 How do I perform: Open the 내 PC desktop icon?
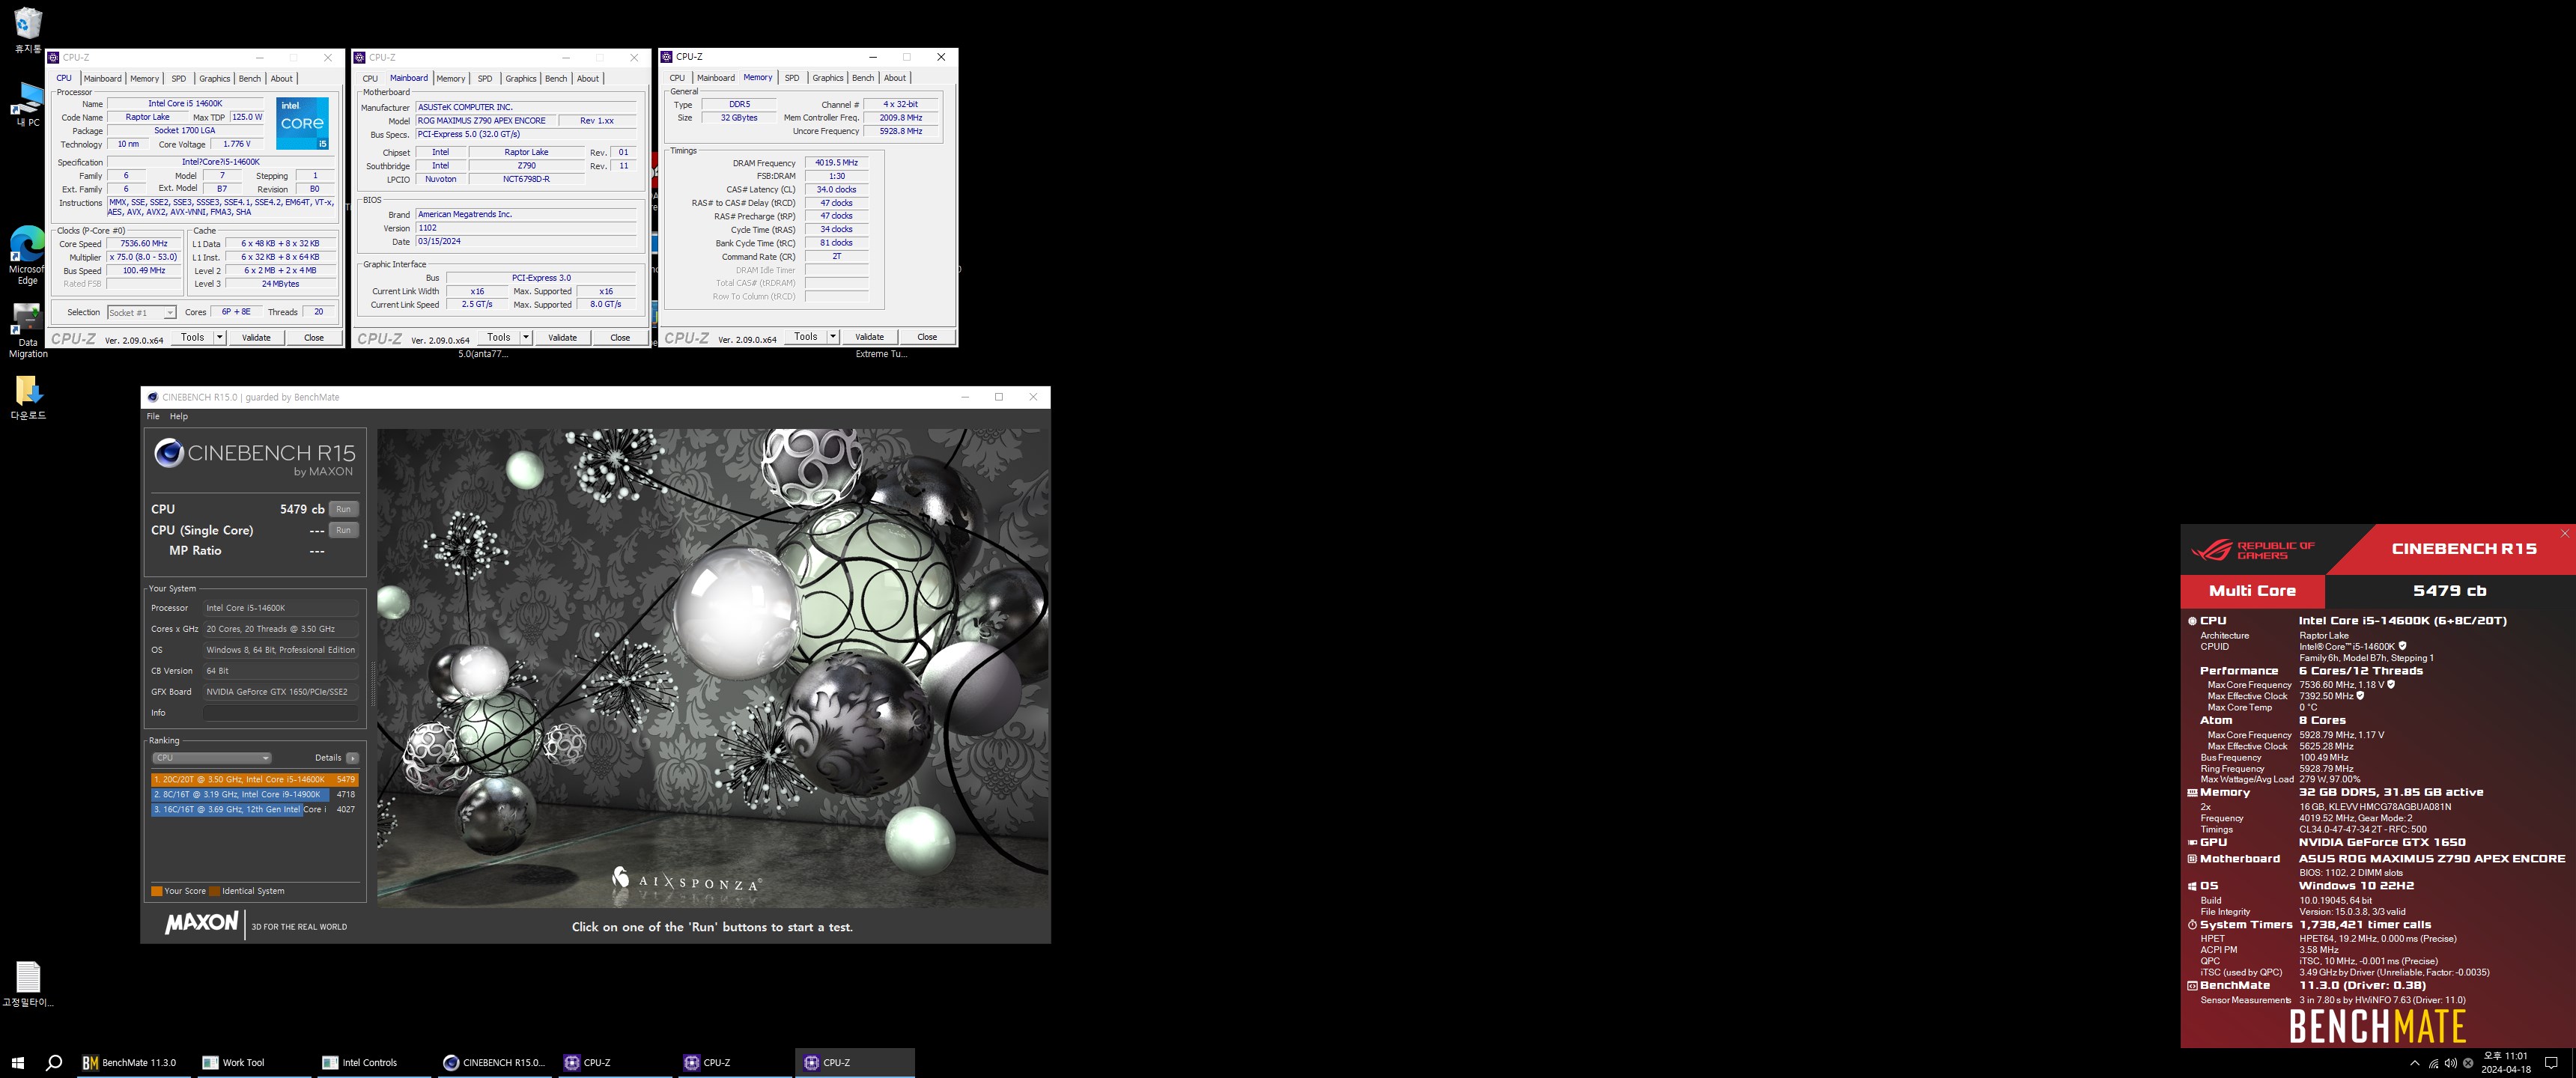(28, 104)
